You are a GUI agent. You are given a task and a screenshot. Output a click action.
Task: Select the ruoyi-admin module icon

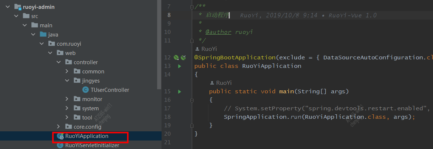(18, 7)
